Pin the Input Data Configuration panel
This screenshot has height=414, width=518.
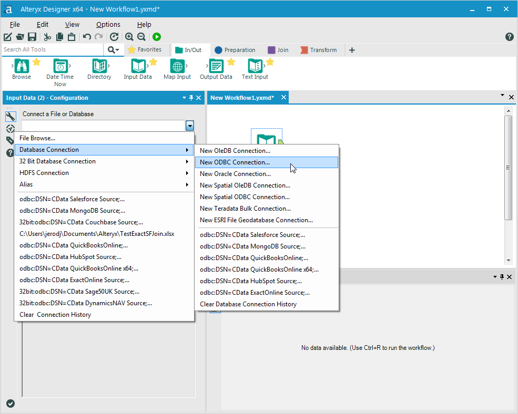(x=191, y=98)
